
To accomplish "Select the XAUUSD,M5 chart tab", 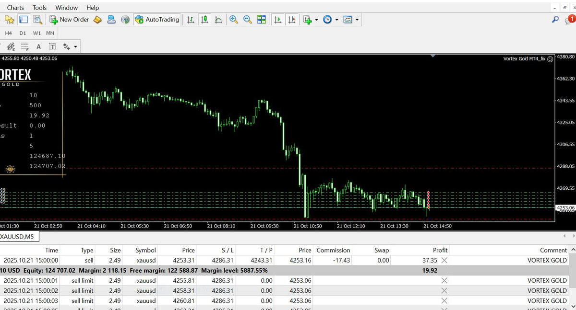I will coord(17,236).
